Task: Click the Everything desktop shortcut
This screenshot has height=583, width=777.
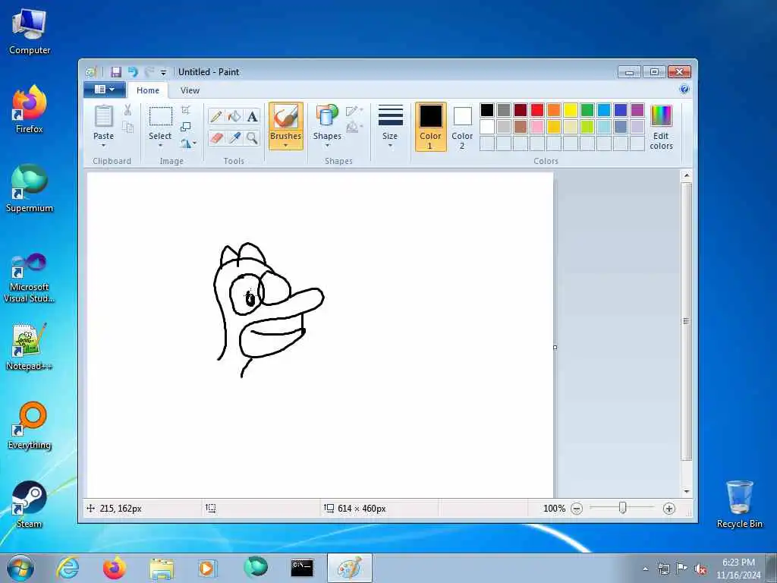Action: pos(30,425)
